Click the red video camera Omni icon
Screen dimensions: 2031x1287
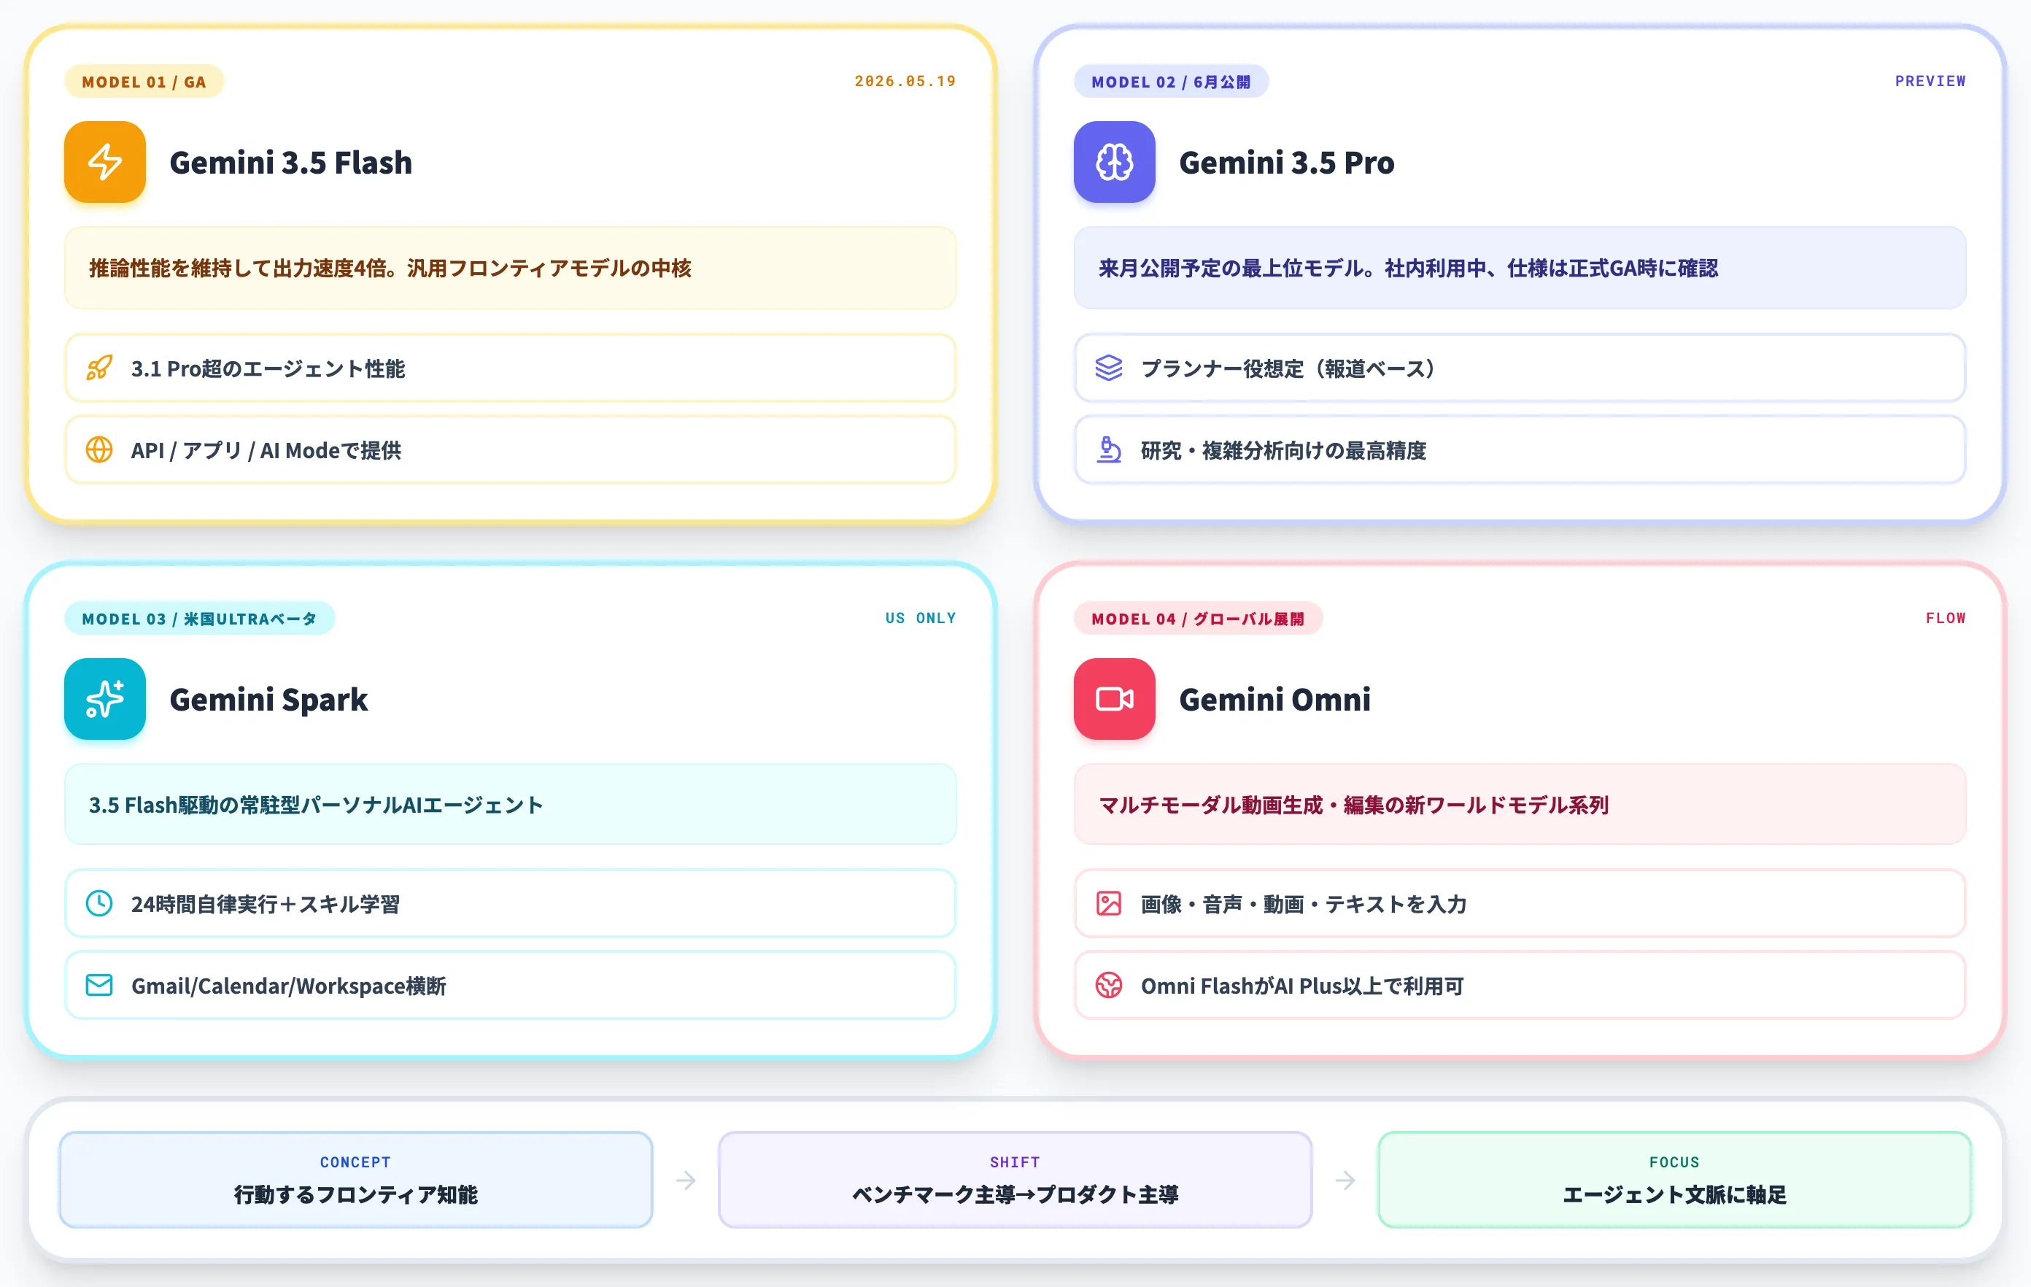(1114, 699)
